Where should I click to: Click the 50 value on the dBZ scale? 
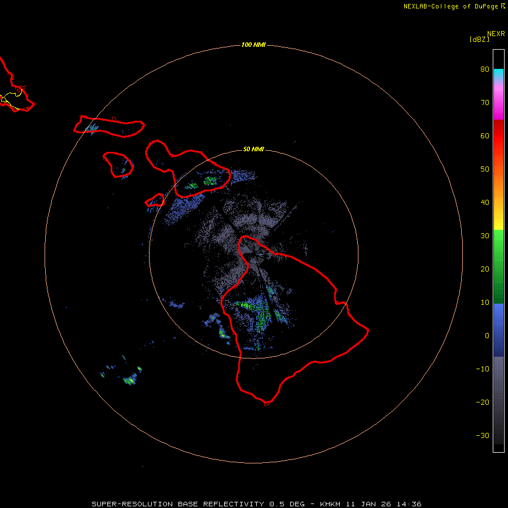click(x=485, y=169)
